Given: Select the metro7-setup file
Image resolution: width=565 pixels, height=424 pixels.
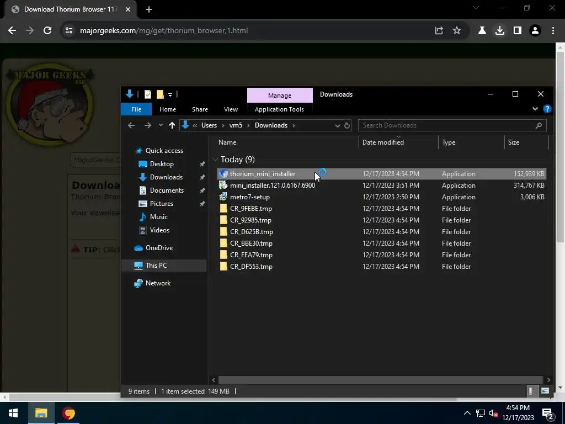Looking at the screenshot, I should click(x=382, y=197).
